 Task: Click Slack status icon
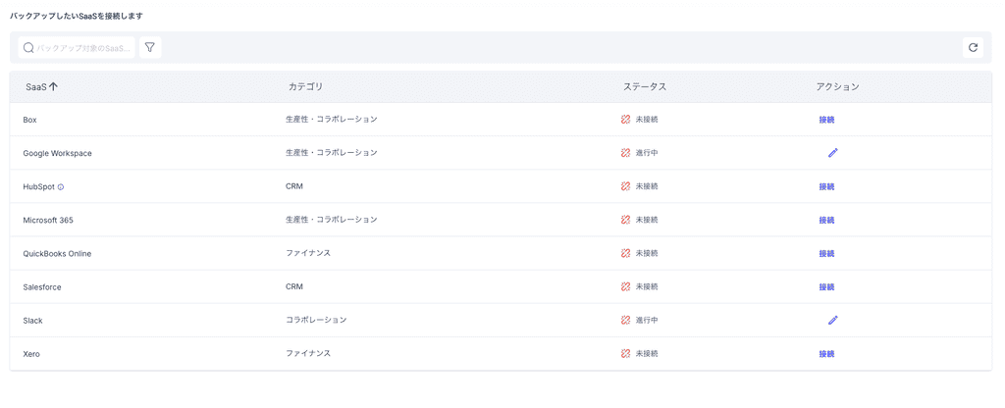tap(626, 320)
